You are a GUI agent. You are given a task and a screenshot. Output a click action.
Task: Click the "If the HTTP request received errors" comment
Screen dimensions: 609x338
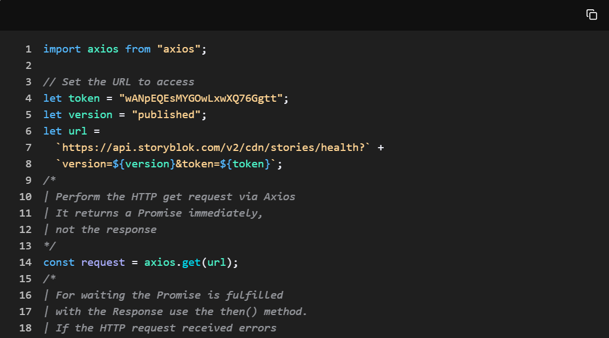point(166,328)
